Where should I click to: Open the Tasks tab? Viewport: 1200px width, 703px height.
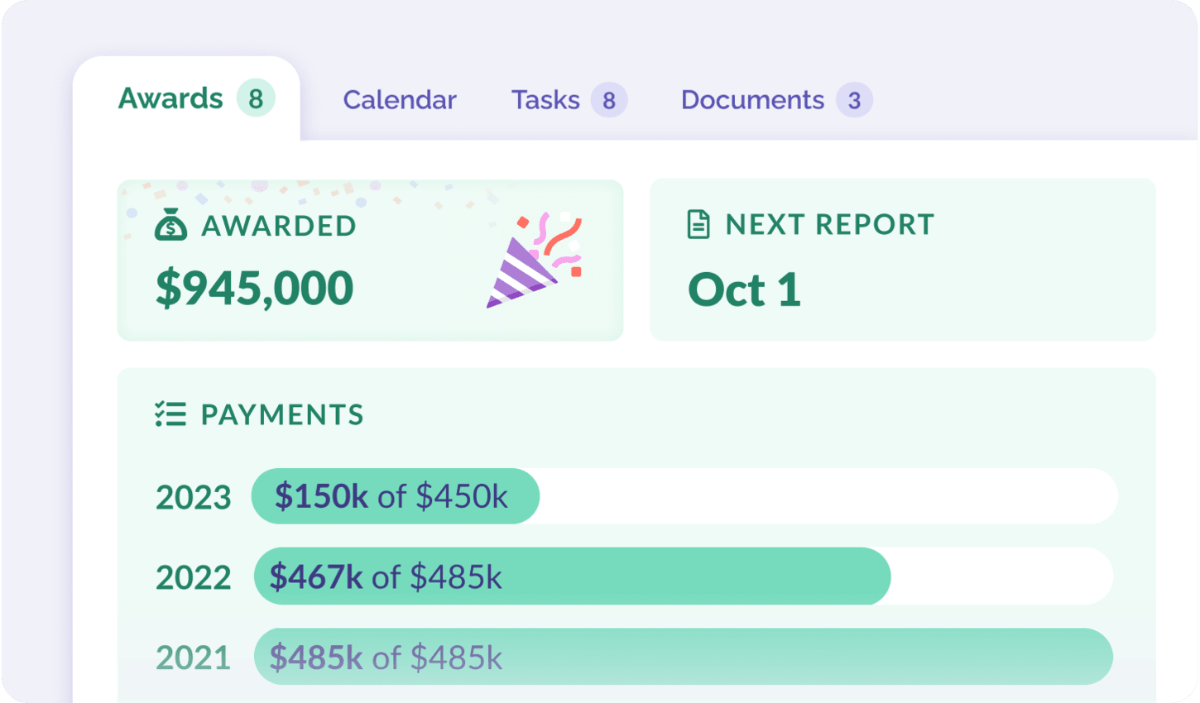click(545, 100)
